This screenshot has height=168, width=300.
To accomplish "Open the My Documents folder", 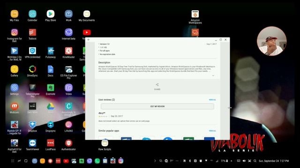I will 87,14.
